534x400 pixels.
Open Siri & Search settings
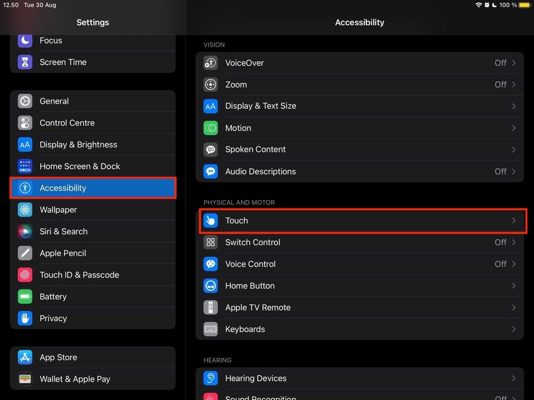pyautogui.click(x=93, y=231)
